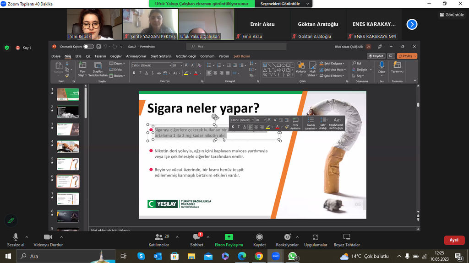Click Zoom Videoyu Durdur camera icon

tap(48, 237)
